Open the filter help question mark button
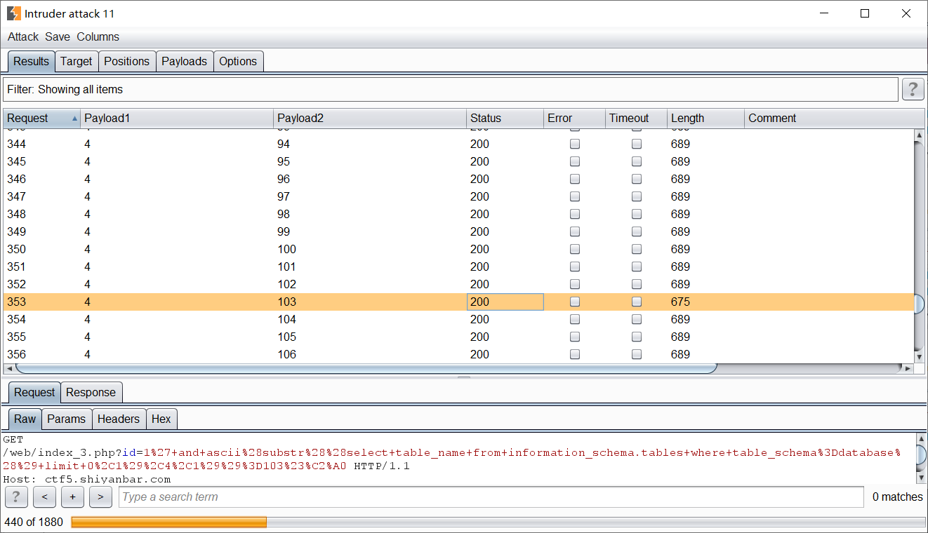 point(912,89)
